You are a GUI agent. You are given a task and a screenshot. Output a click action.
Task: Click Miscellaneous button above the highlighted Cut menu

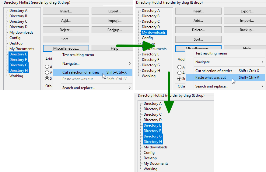pos(66,48)
